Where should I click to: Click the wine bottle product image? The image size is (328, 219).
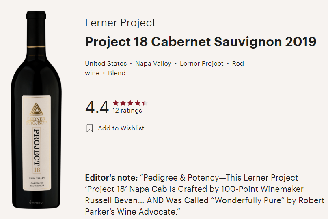click(39, 121)
